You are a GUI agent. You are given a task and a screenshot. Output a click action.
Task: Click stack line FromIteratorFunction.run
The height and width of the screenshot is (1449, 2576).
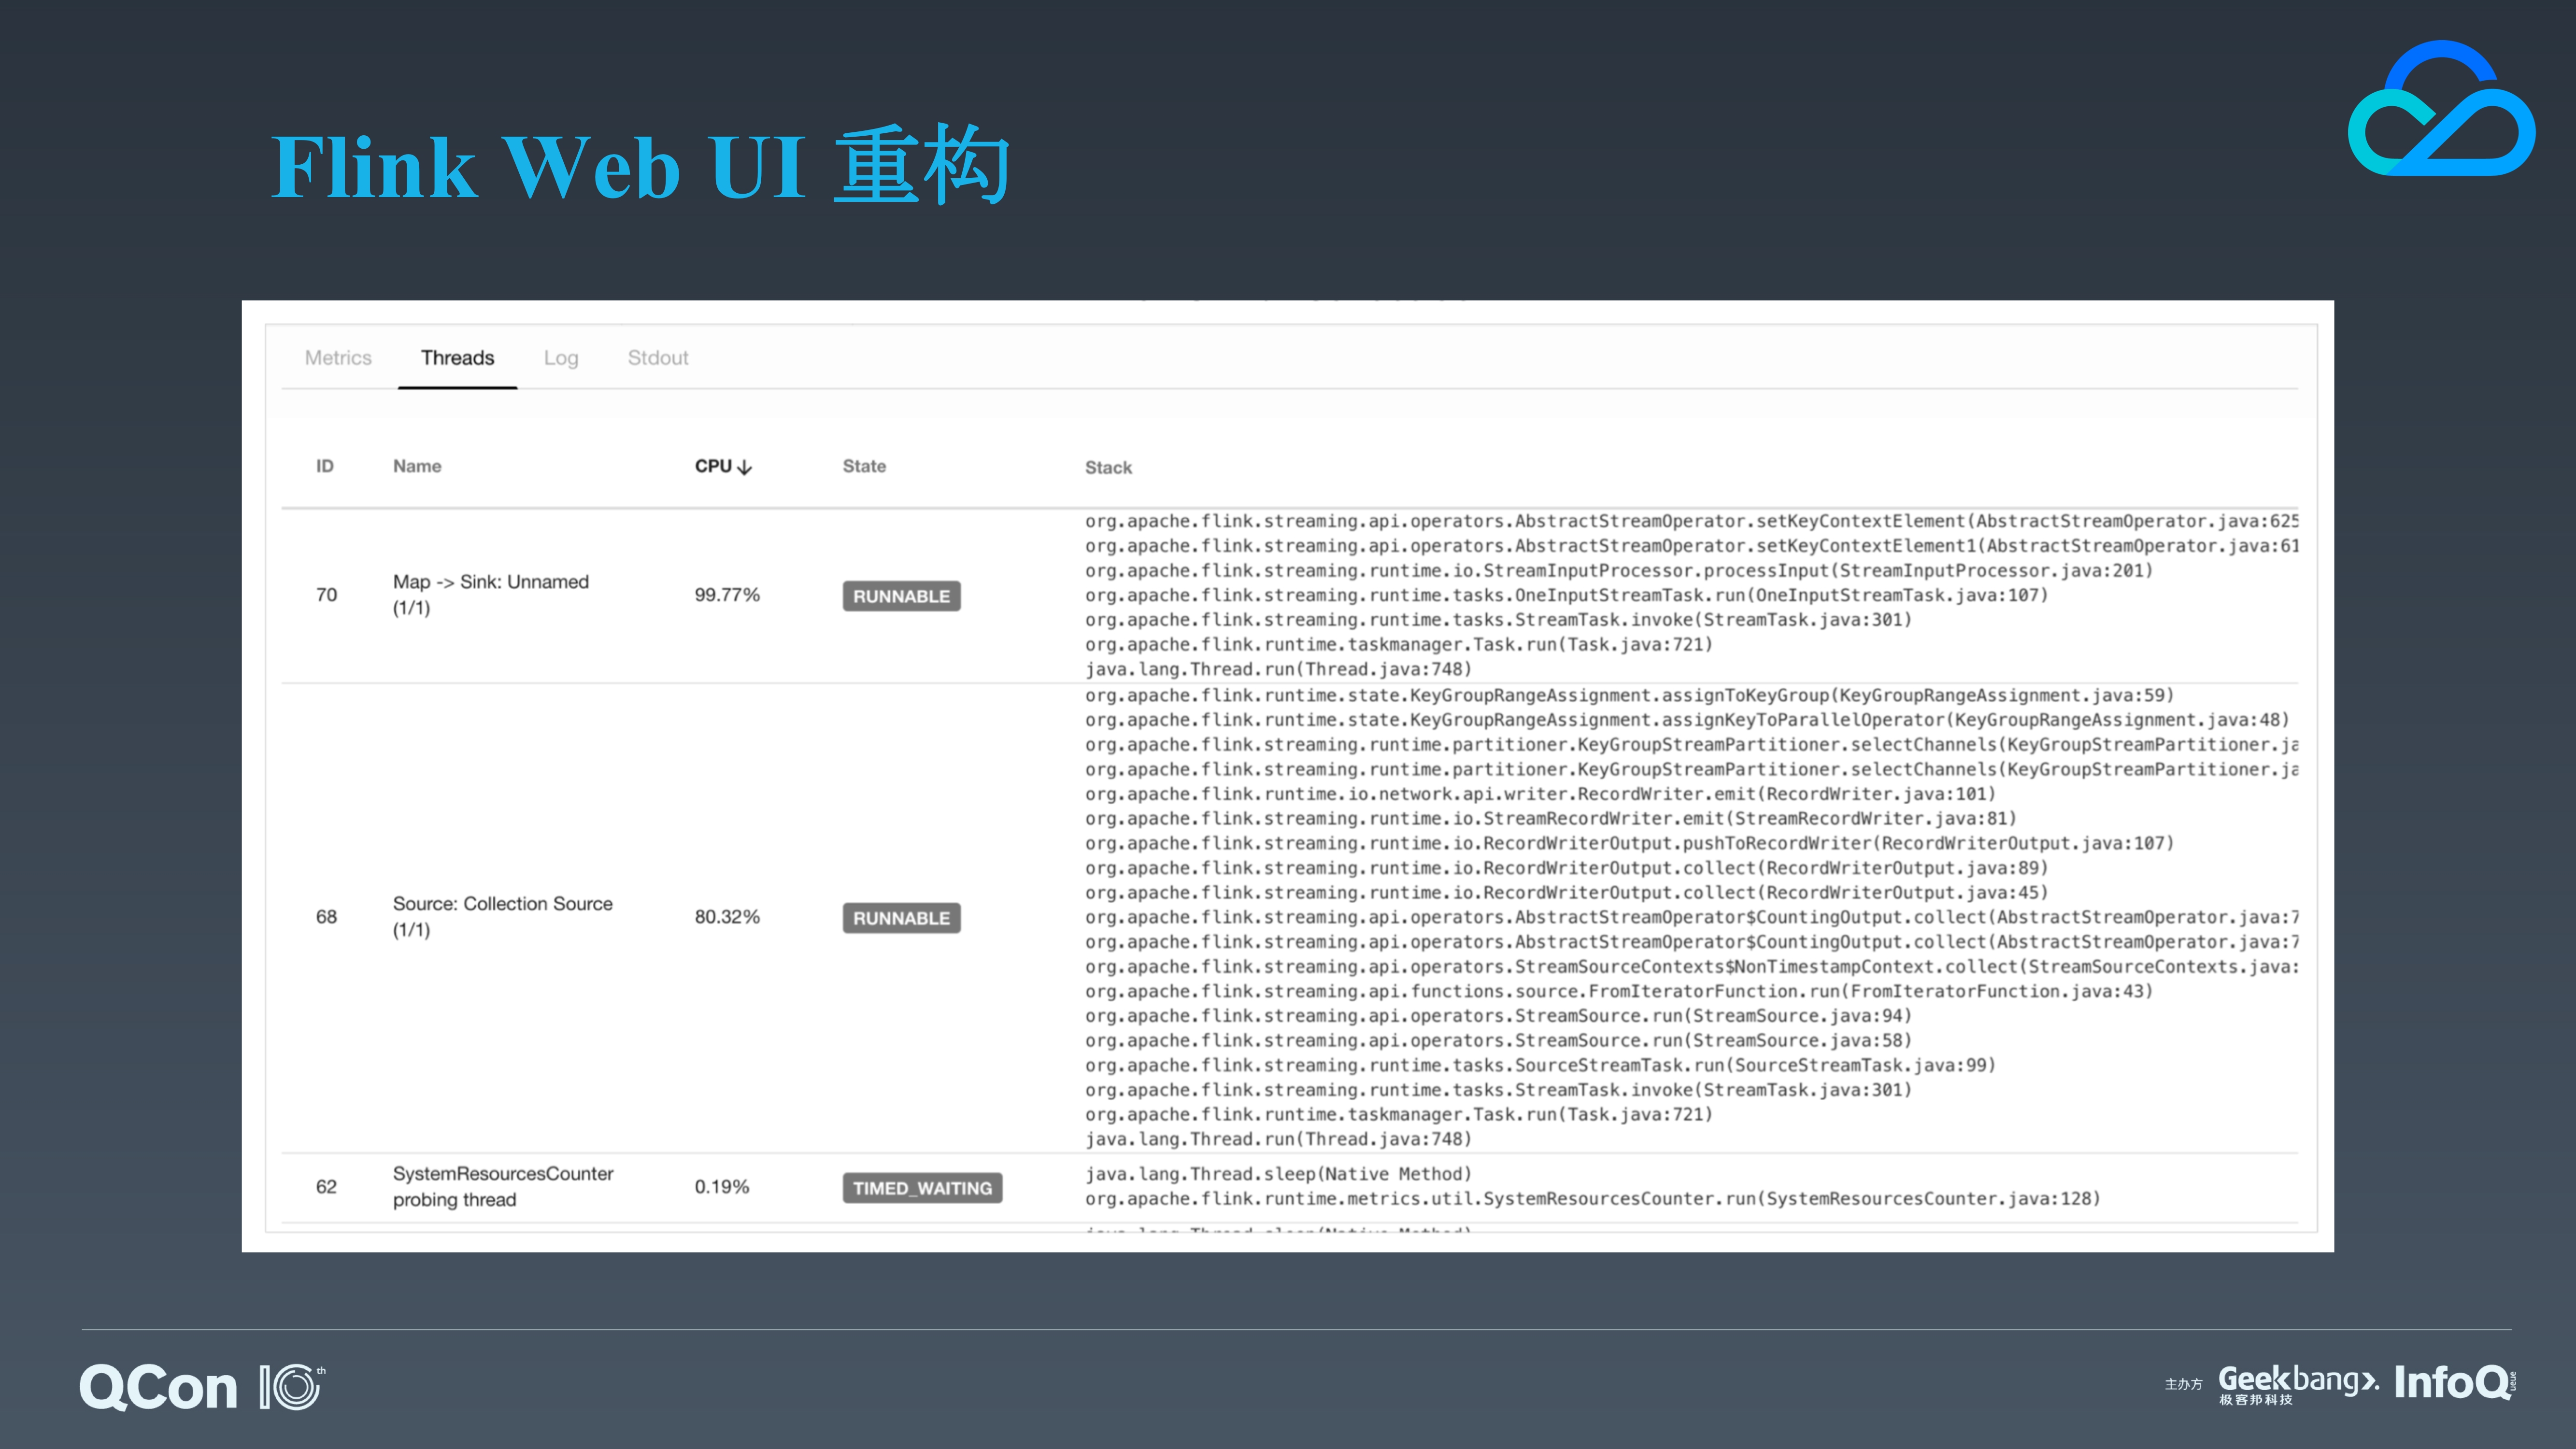(1619, 991)
